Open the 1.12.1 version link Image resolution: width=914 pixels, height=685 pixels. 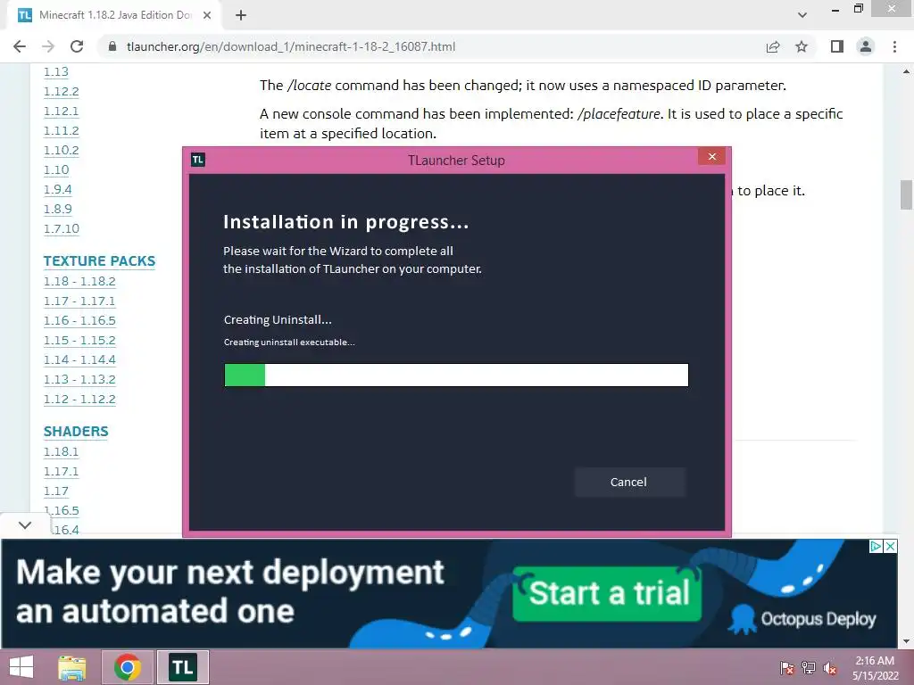[62, 111]
